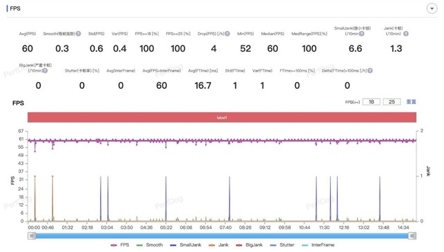Image resolution: width=444 pixels, height=252 pixels.
Task: Click the FPS threshold field showing 18
Action: [371, 102]
